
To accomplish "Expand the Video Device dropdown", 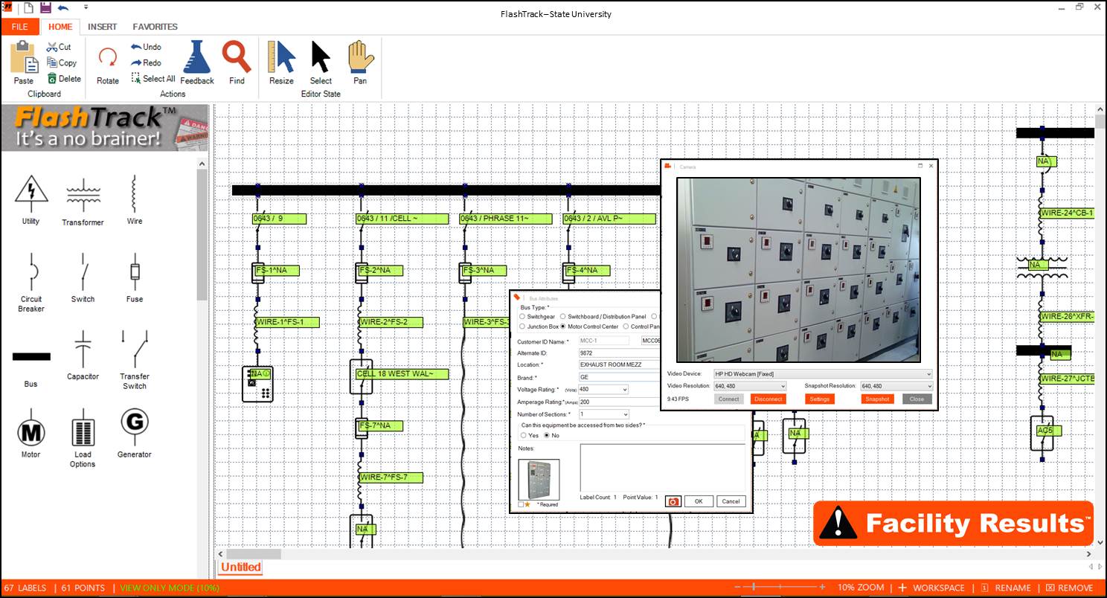I will (x=928, y=374).
